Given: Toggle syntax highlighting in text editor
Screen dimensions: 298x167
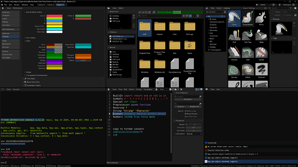Looking at the screenshot, I should [201, 89].
